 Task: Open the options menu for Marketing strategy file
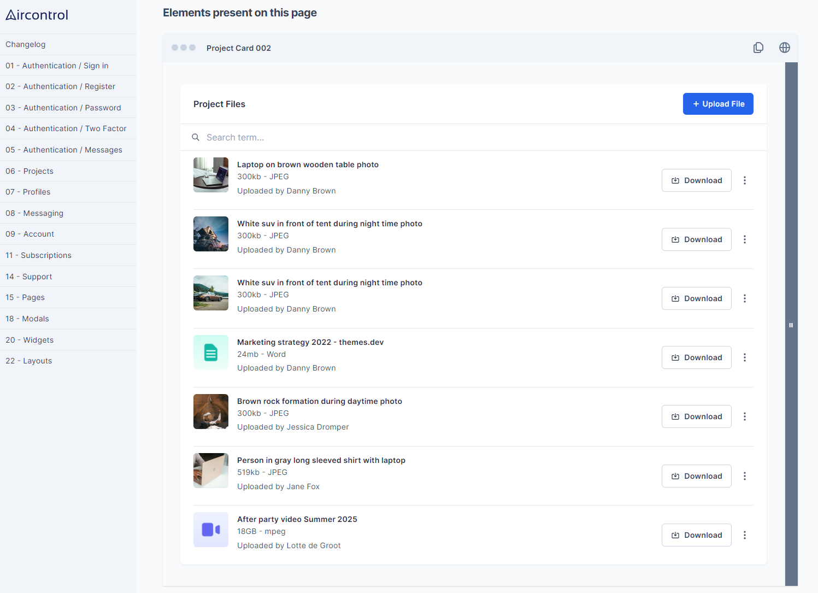point(745,357)
